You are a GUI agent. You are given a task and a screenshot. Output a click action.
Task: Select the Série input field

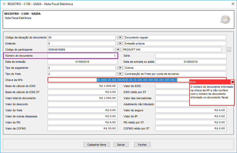pyautogui.click(x=191, y=56)
